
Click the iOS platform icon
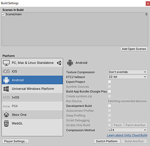coord(6,71)
